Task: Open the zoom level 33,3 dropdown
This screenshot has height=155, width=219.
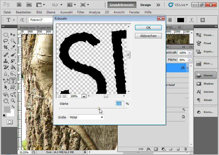Action: click(x=61, y=5)
